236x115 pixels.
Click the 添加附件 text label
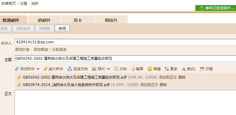(27, 69)
